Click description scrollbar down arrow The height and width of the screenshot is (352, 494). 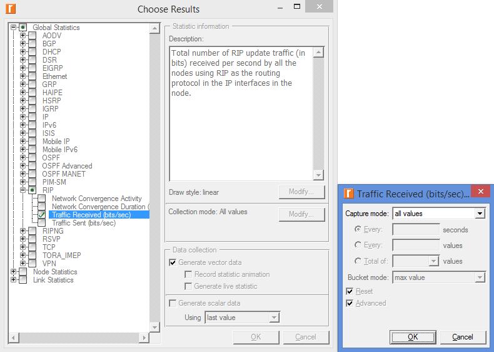click(x=318, y=175)
